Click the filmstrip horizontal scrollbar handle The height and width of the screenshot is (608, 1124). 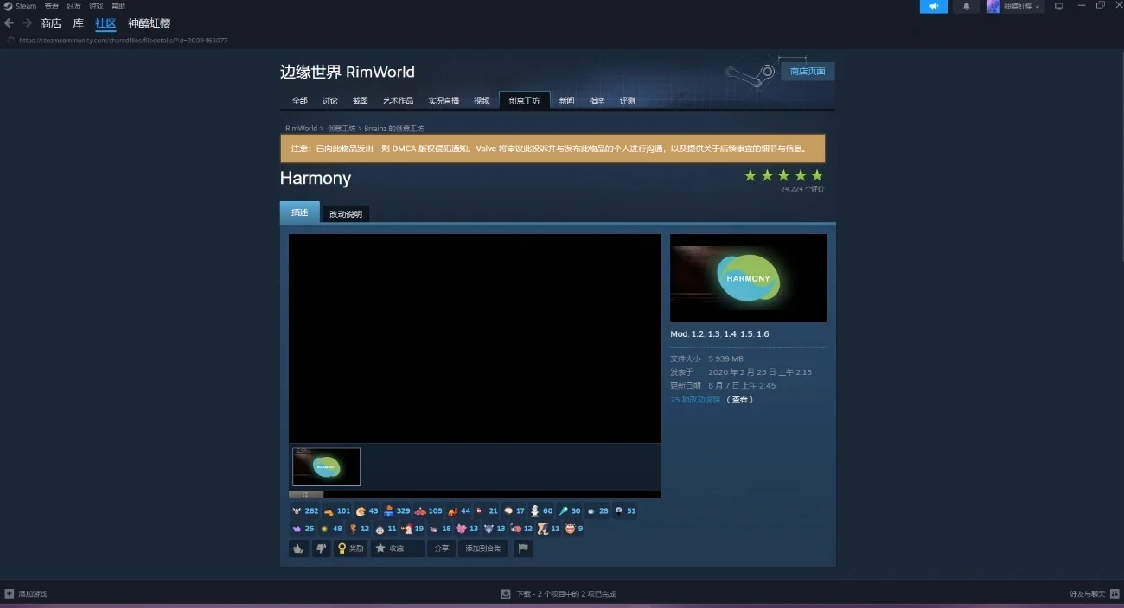(306, 495)
